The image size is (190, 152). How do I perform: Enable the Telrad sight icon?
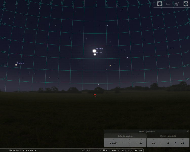click(x=177, y=4)
